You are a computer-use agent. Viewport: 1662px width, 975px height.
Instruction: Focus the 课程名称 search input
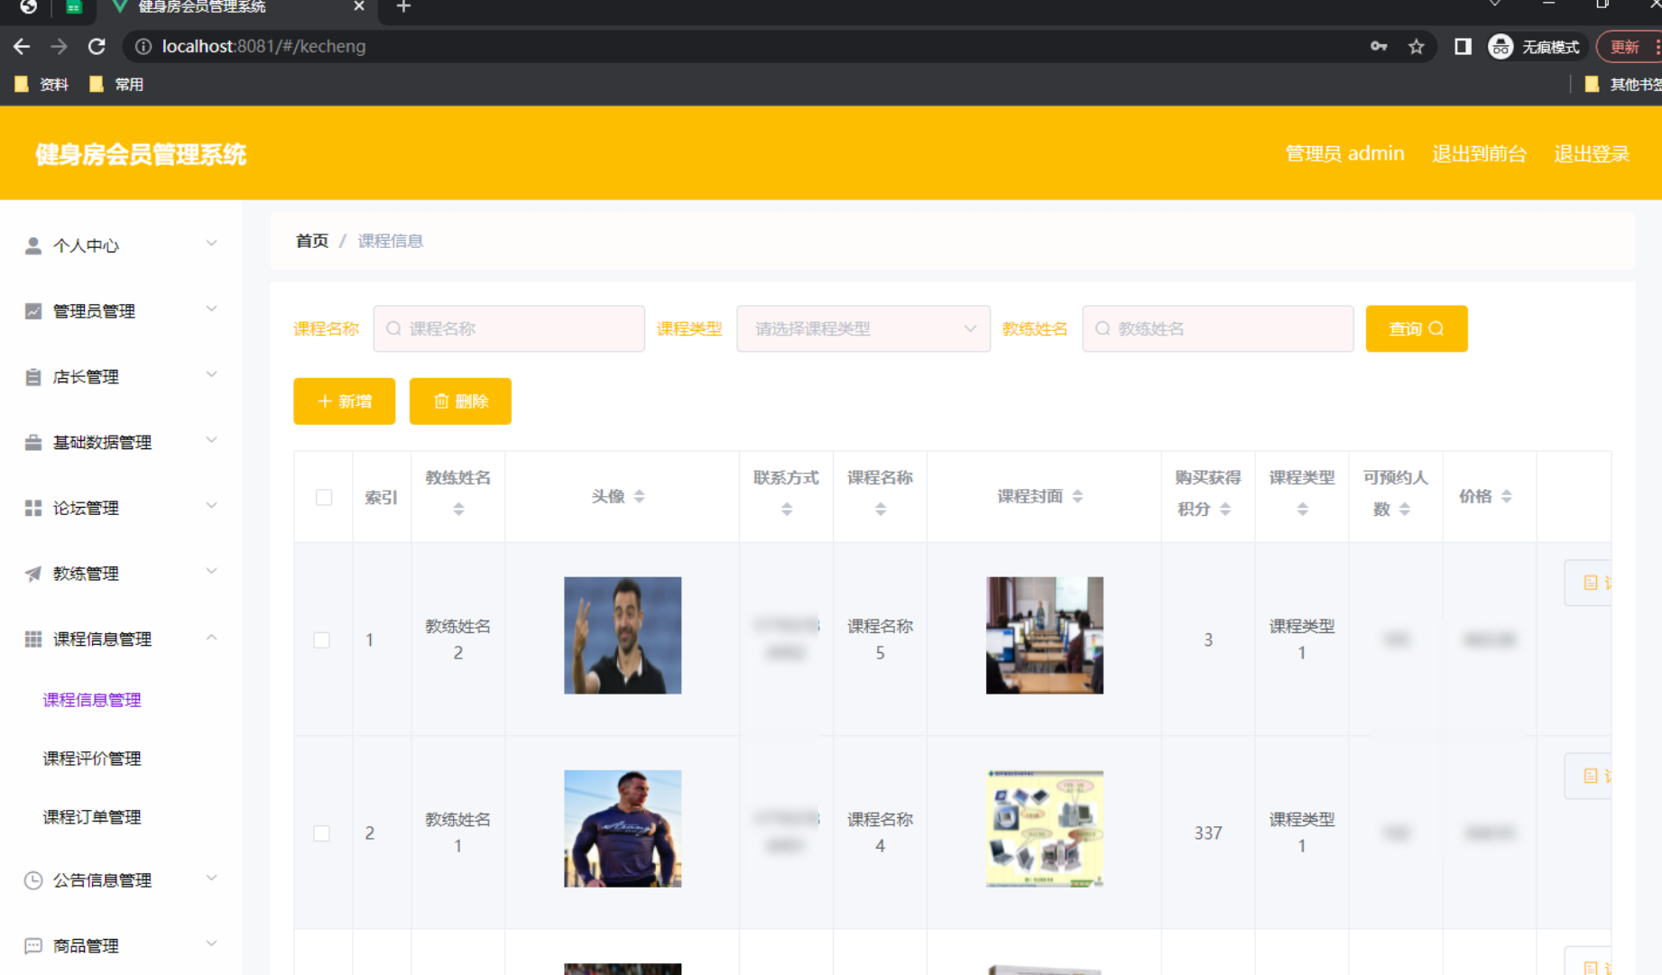[509, 329]
